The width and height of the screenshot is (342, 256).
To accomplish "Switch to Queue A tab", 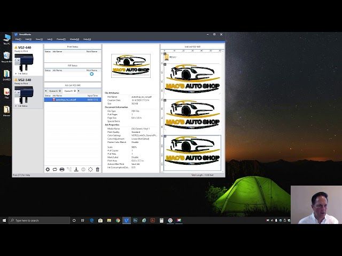I will (x=54, y=91).
